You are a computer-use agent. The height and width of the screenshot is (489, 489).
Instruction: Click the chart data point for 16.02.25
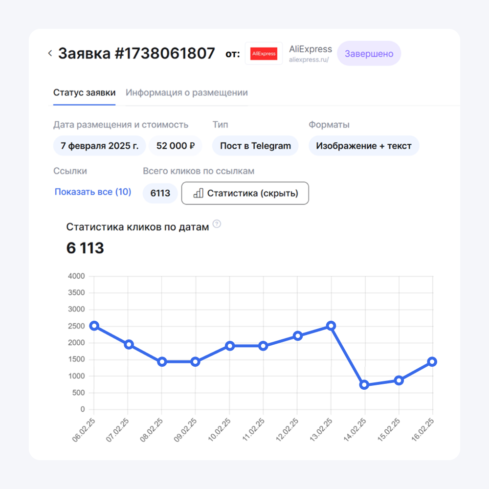coord(432,362)
